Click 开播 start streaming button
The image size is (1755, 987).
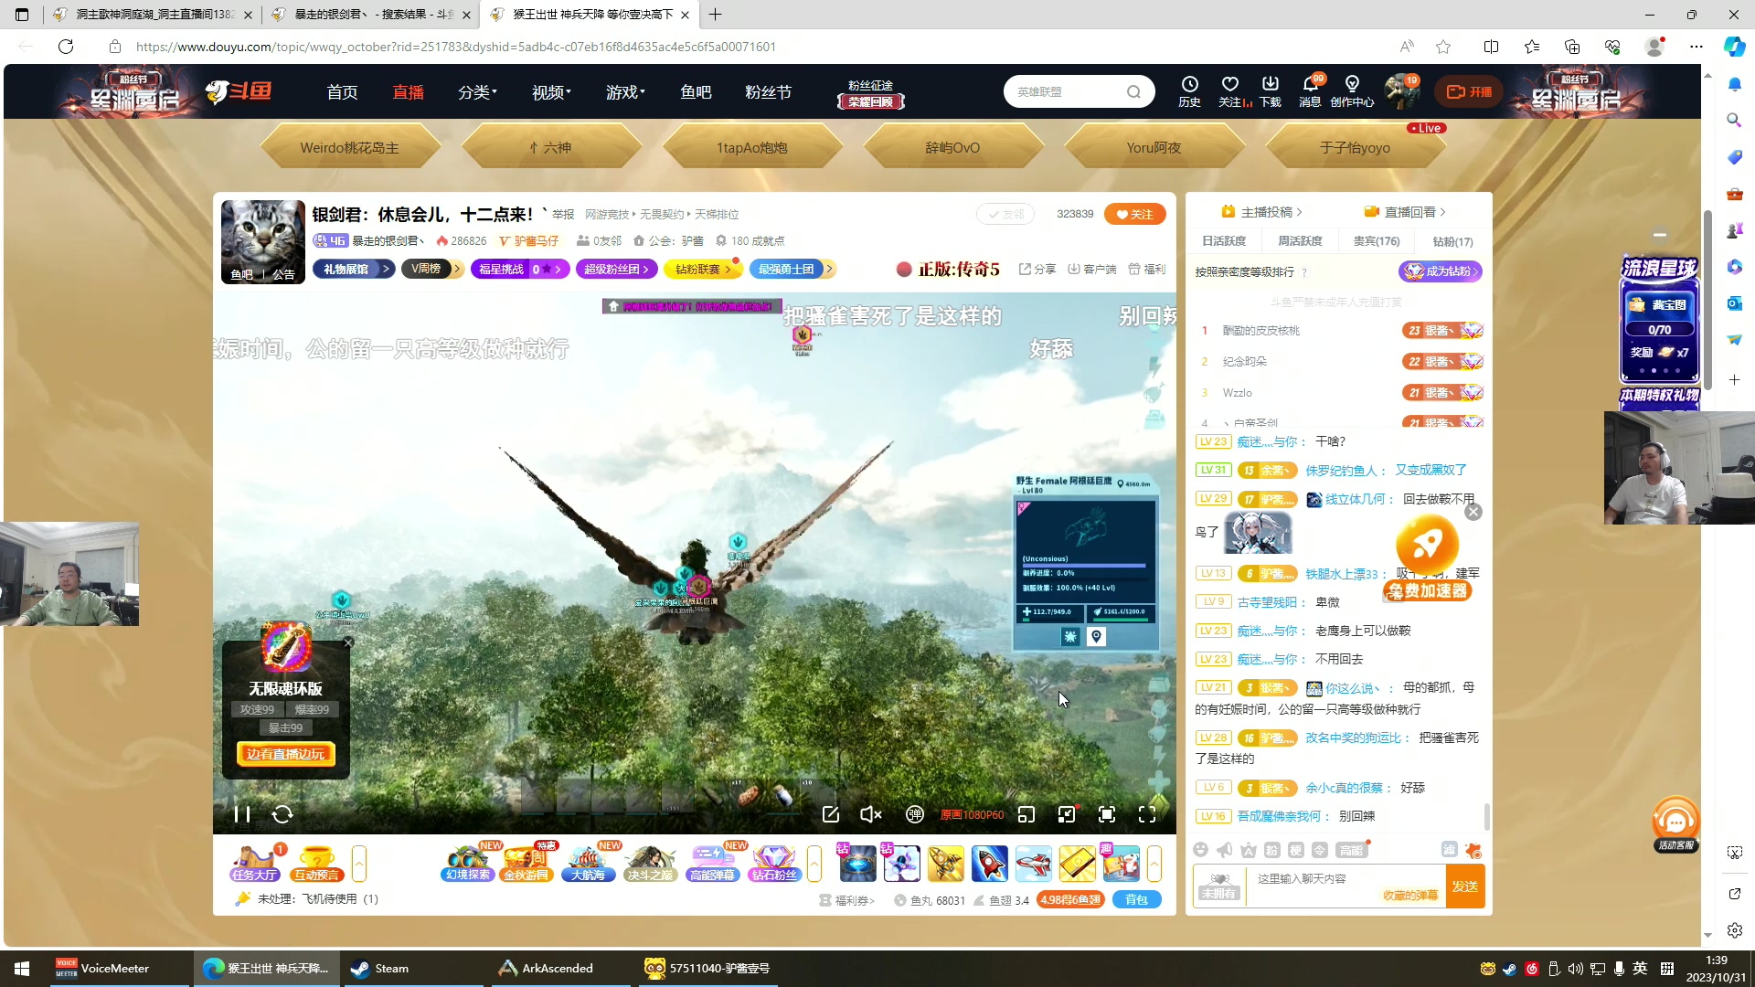point(1469,91)
